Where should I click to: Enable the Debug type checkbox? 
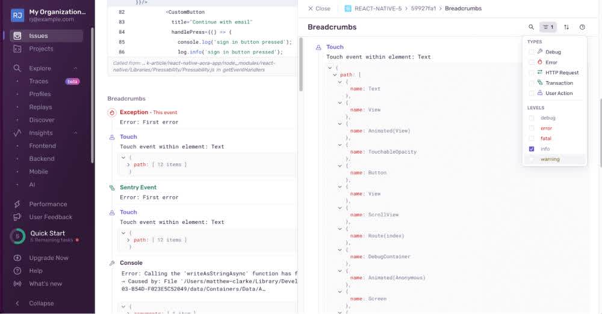click(x=531, y=52)
